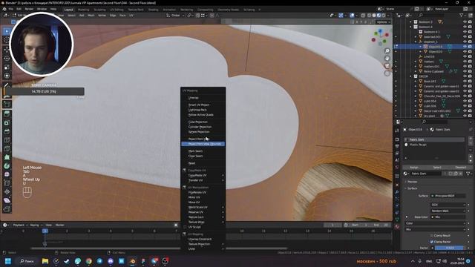This screenshot has width=475, height=267.
Task: Click the viewport zoom magnifier icon
Action: click(387, 50)
